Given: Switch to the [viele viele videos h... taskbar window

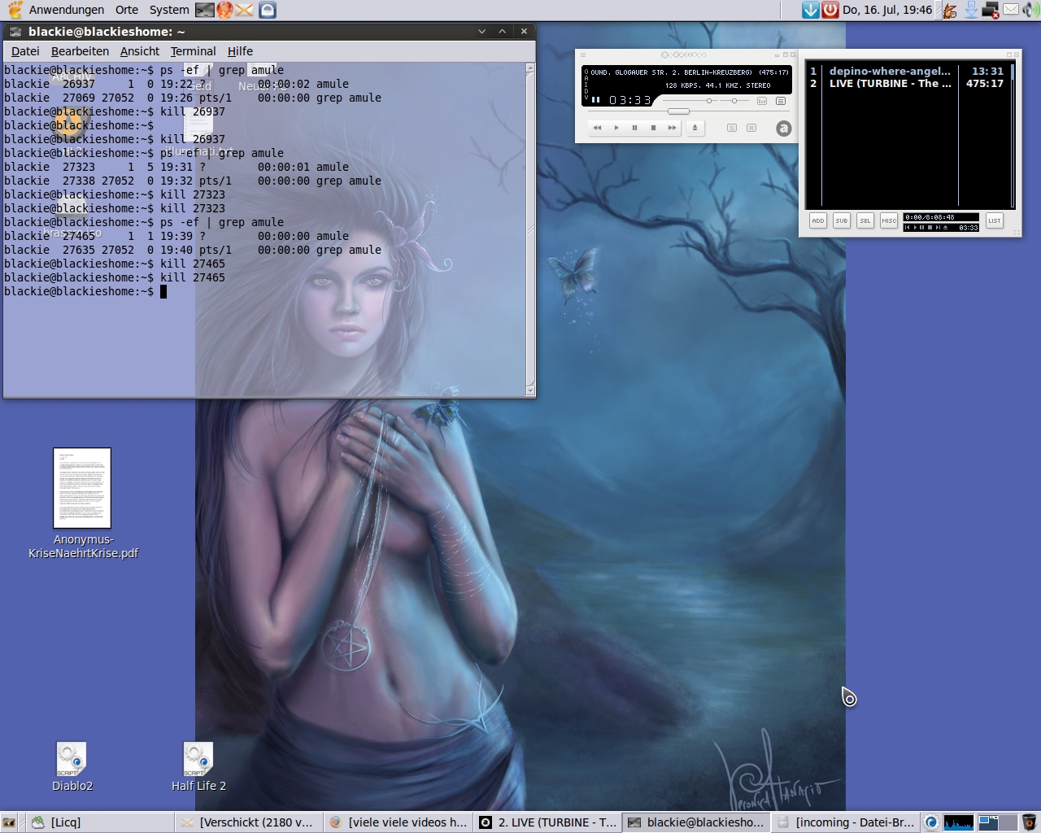Looking at the screenshot, I should click(x=399, y=822).
